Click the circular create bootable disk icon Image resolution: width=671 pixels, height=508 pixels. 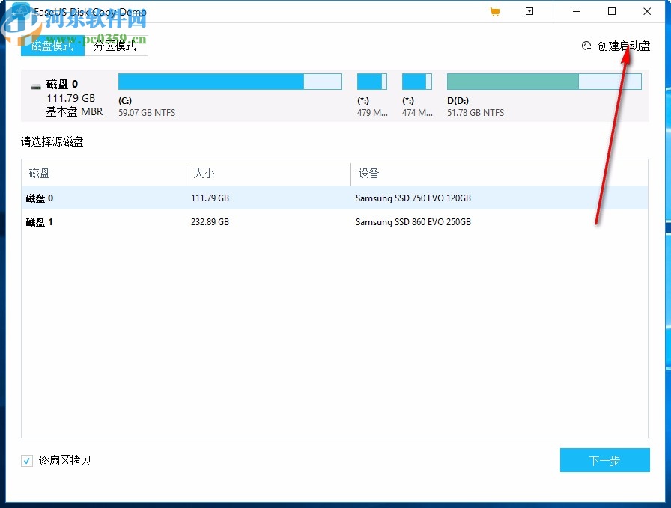click(586, 46)
